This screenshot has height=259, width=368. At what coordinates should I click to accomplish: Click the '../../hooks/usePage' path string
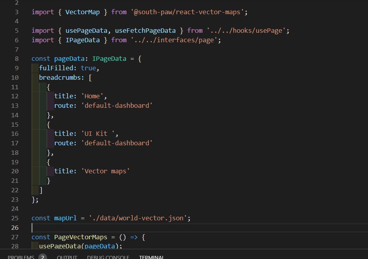pos(246,30)
